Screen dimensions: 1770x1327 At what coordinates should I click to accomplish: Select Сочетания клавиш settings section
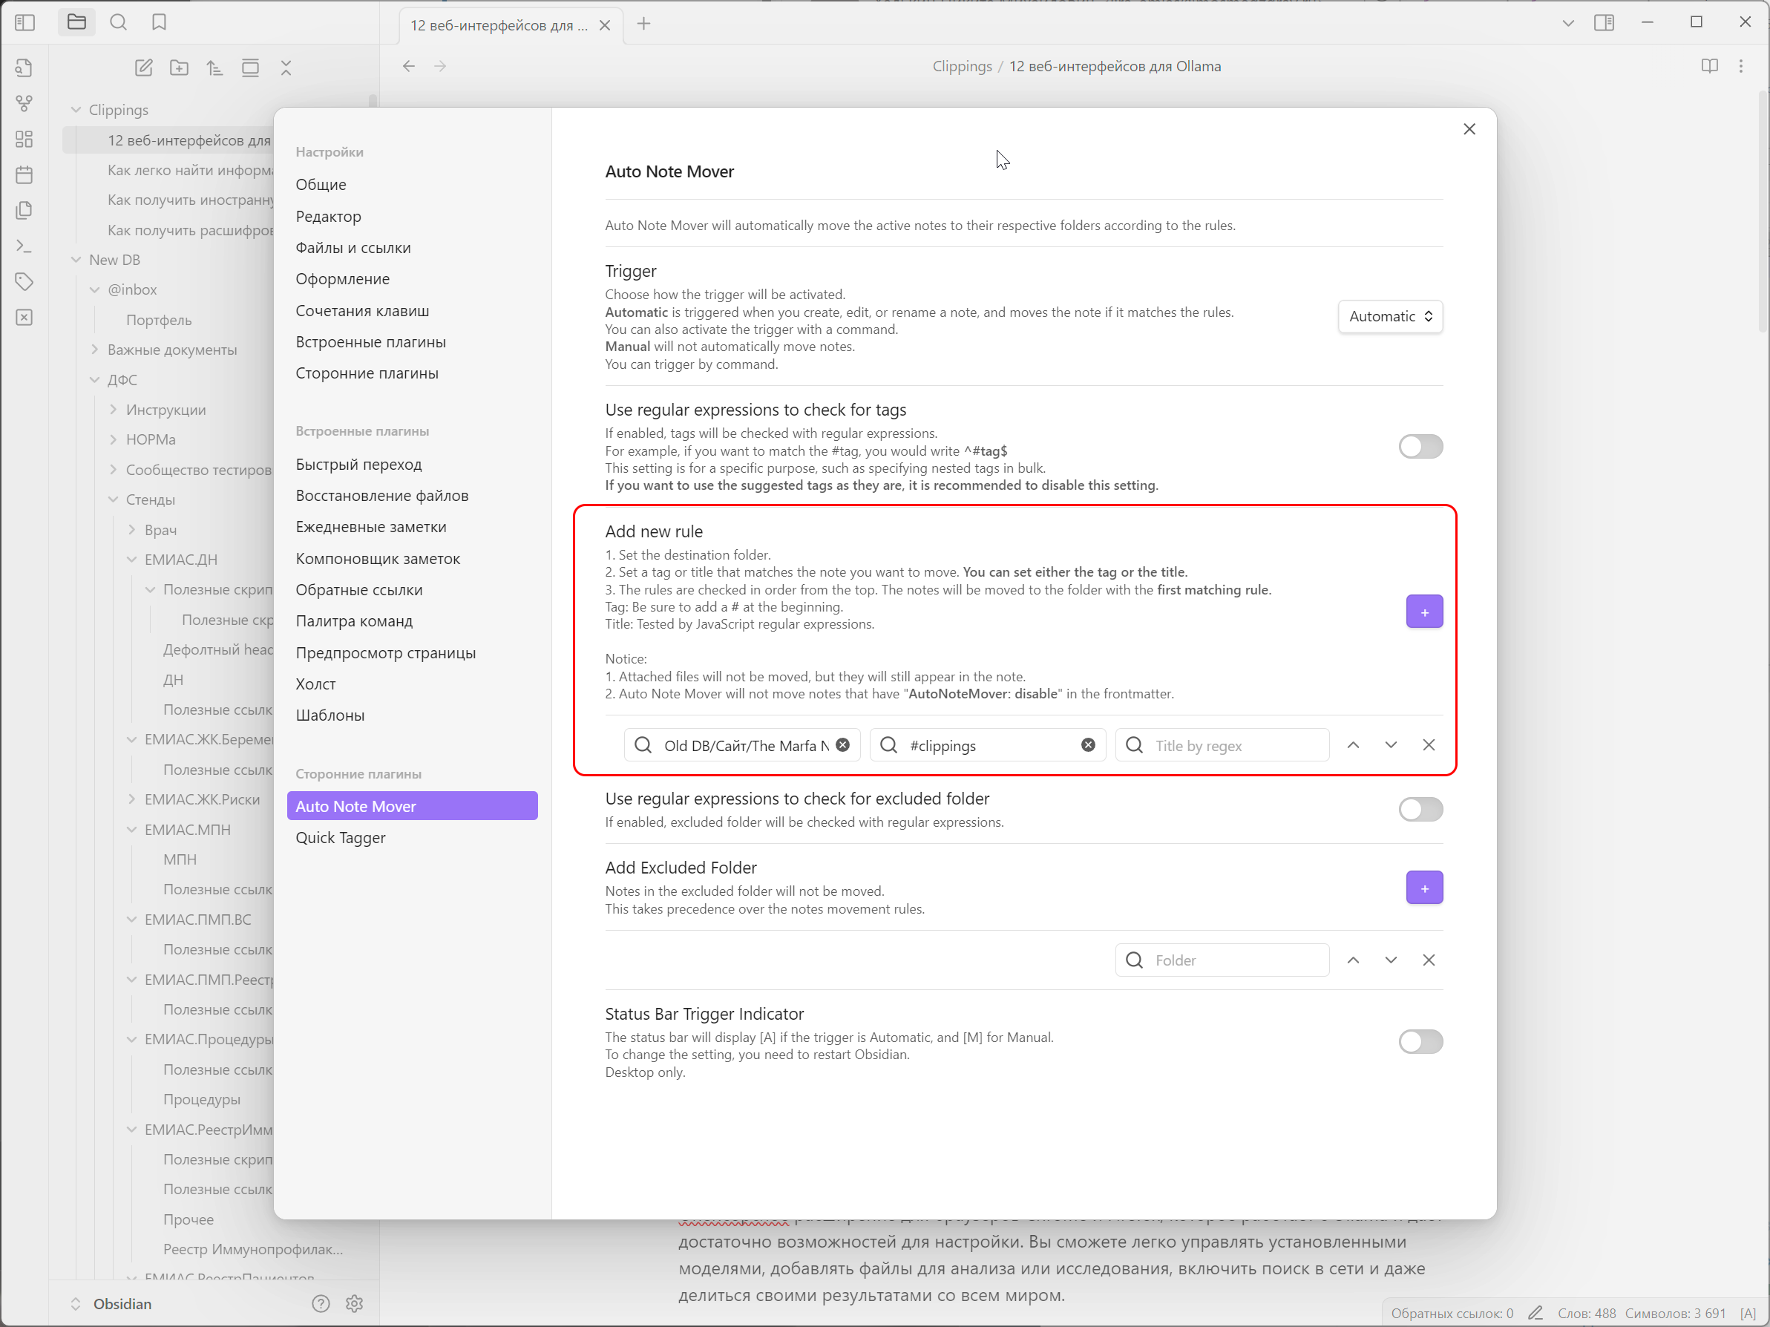click(x=361, y=310)
